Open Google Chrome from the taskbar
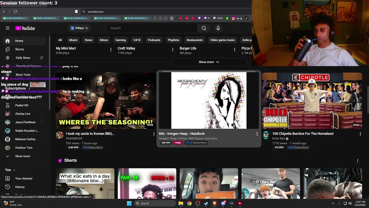Viewport: 369px width, 208px height. pyautogui.click(x=189, y=203)
